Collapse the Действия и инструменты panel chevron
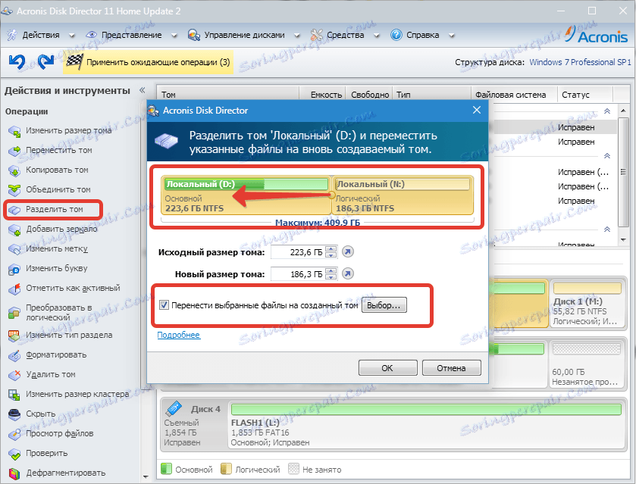The height and width of the screenshot is (484, 636). (x=142, y=90)
